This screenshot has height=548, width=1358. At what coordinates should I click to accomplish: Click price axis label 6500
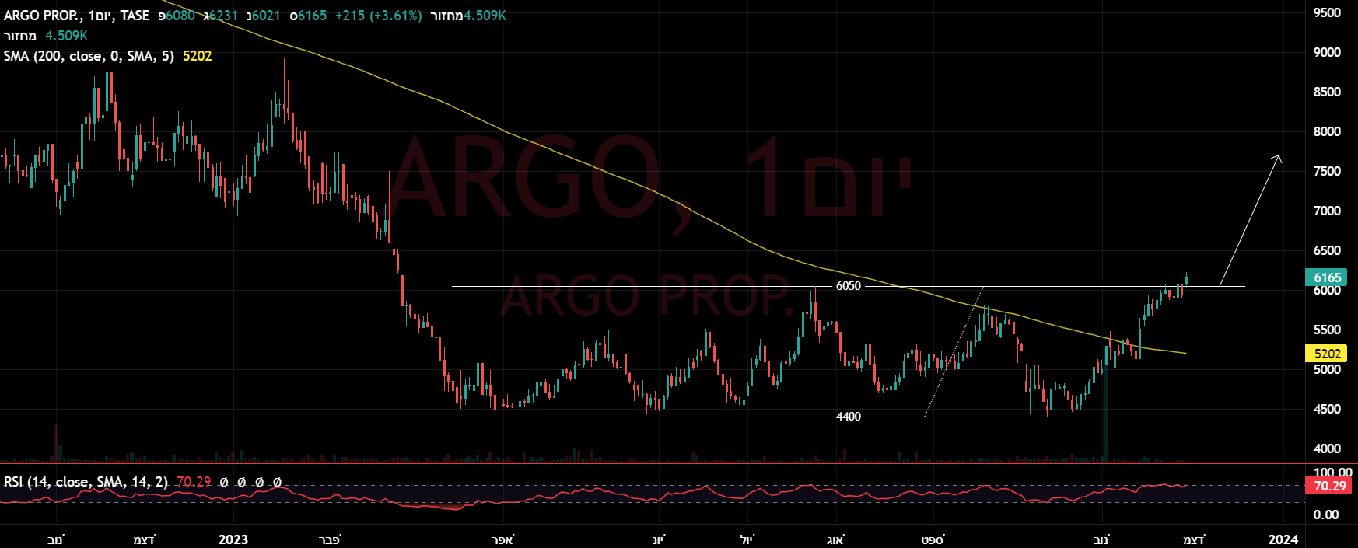(1327, 250)
